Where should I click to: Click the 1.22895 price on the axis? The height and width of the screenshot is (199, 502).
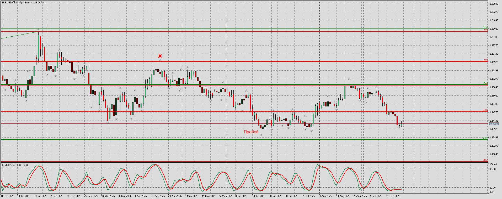pyautogui.click(x=494, y=4)
